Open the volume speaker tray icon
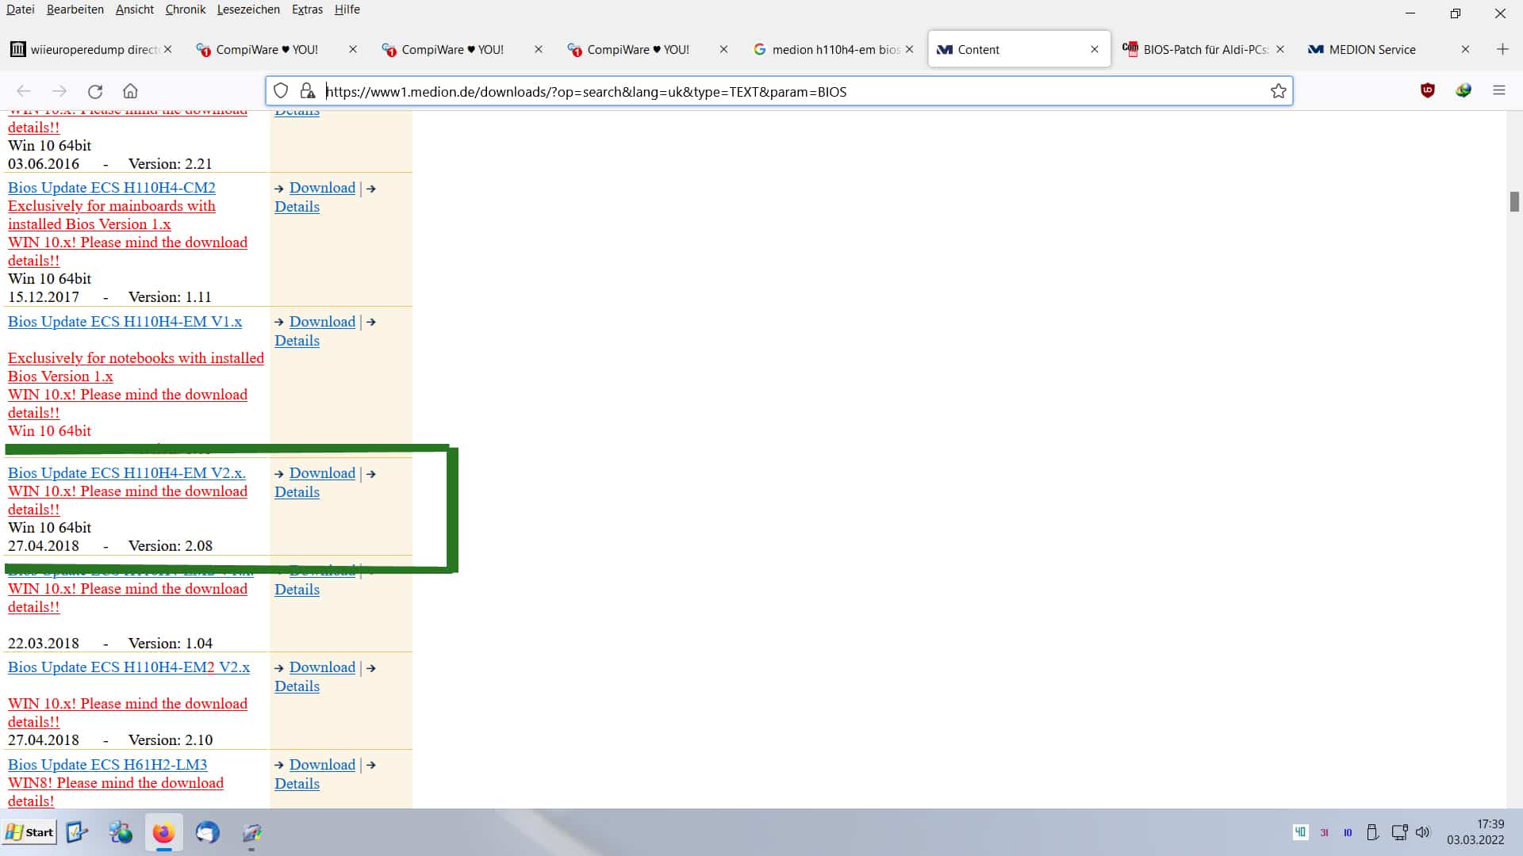The height and width of the screenshot is (856, 1523). pos(1423,832)
